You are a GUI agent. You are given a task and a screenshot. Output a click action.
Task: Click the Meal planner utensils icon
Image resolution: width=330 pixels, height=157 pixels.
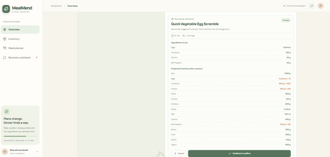tap(5, 48)
